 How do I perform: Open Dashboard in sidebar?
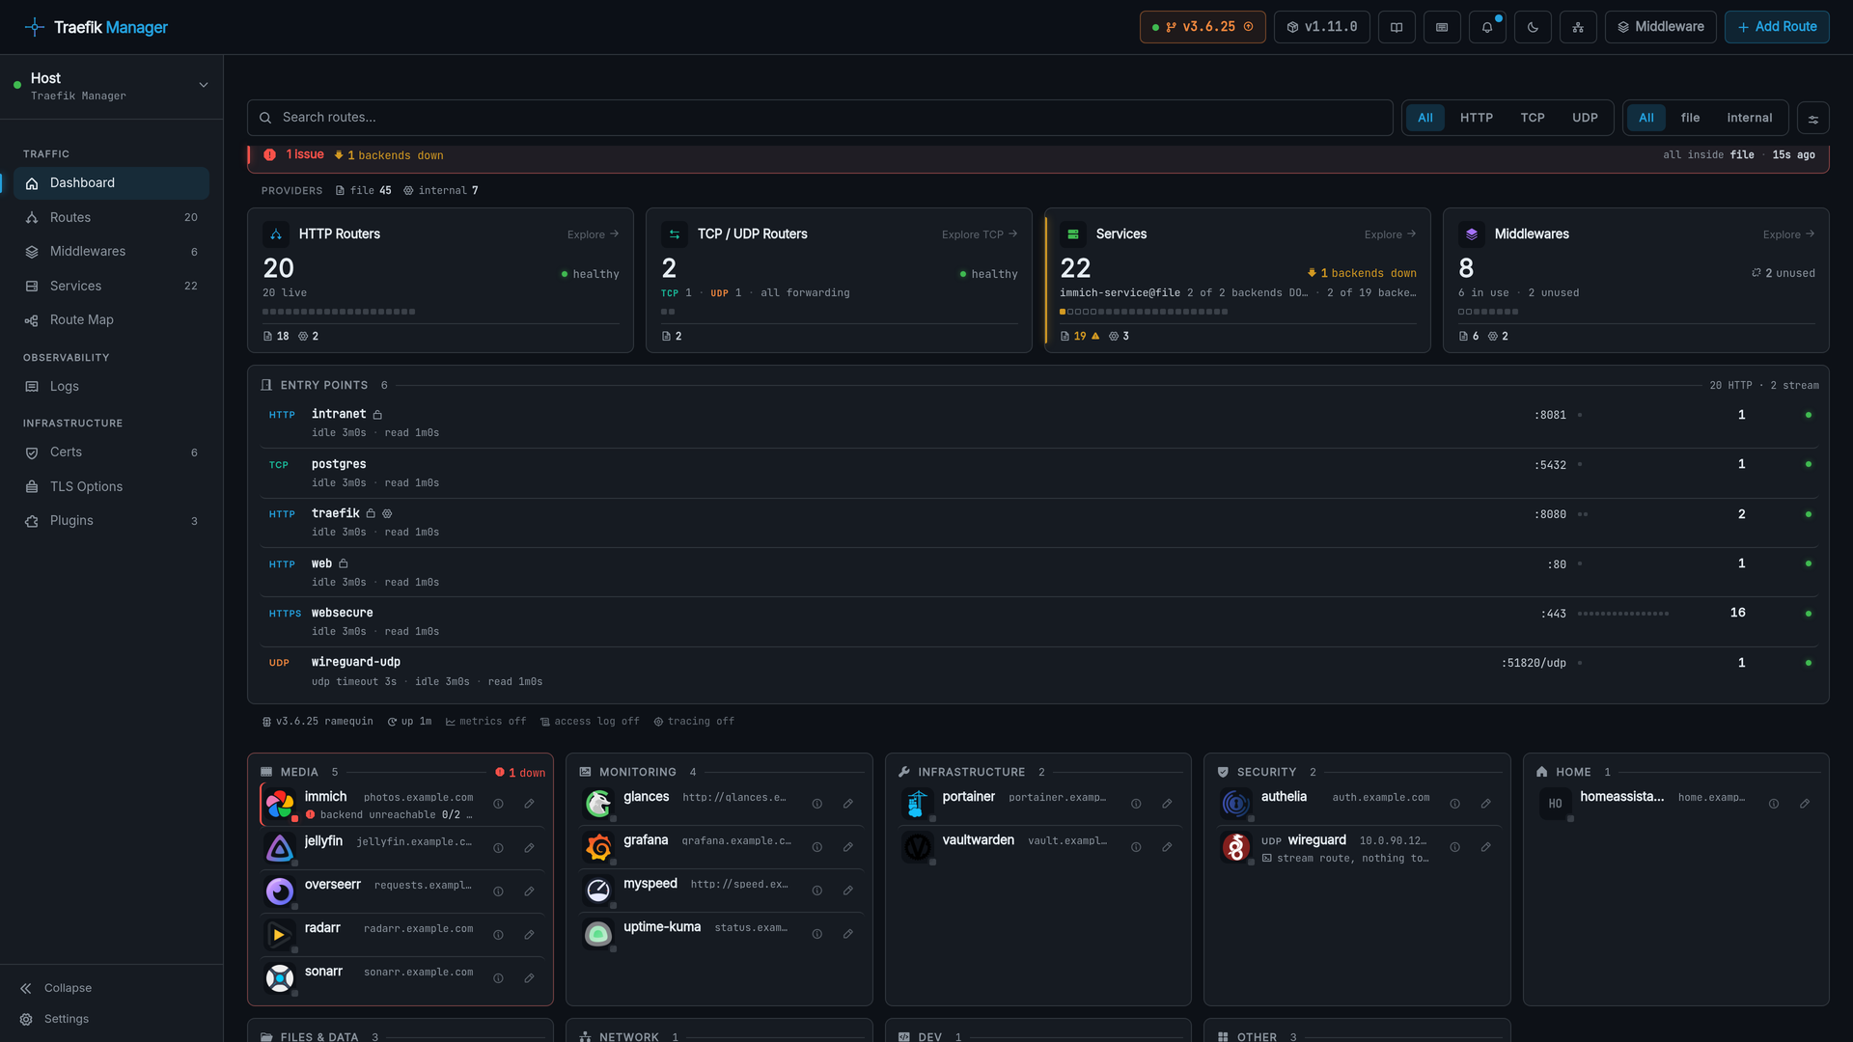point(111,183)
